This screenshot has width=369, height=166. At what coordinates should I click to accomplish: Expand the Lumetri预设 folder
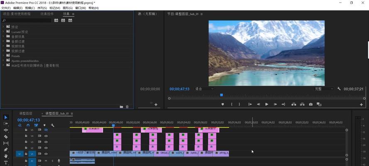tap(3, 32)
